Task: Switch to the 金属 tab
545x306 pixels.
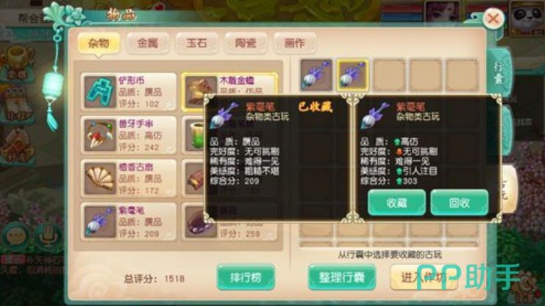Action: pos(148,43)
